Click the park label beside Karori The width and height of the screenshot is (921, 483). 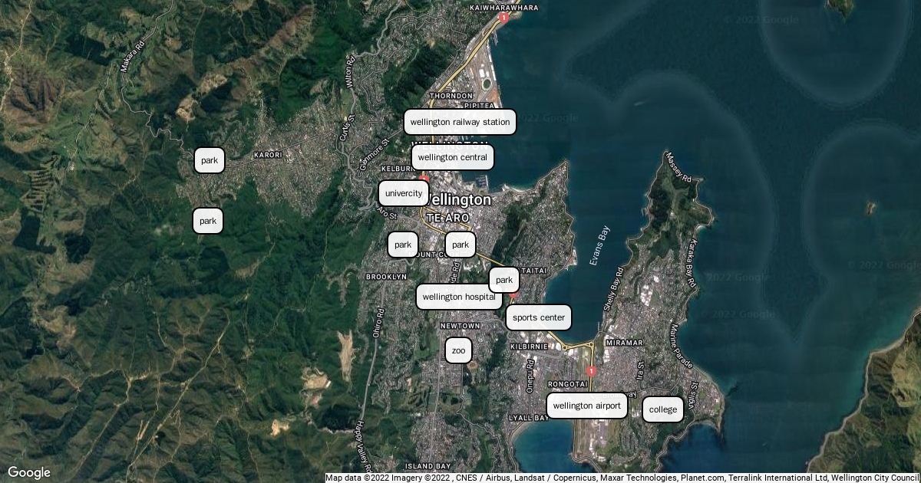click(209, 160)
